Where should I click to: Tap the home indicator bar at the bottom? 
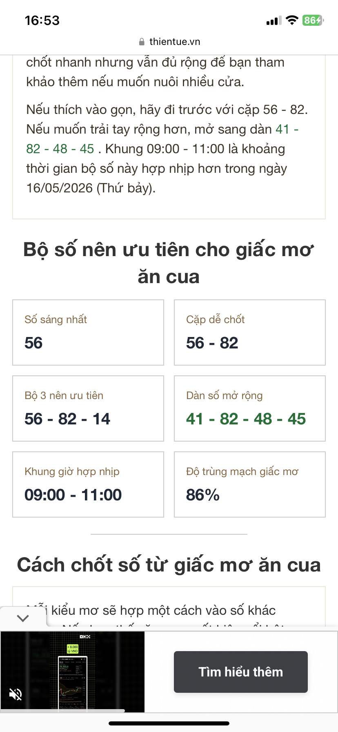click(x=169, y=723)
